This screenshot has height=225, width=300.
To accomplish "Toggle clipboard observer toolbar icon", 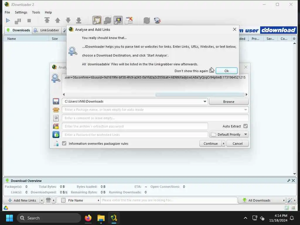I will pos(97,20).
